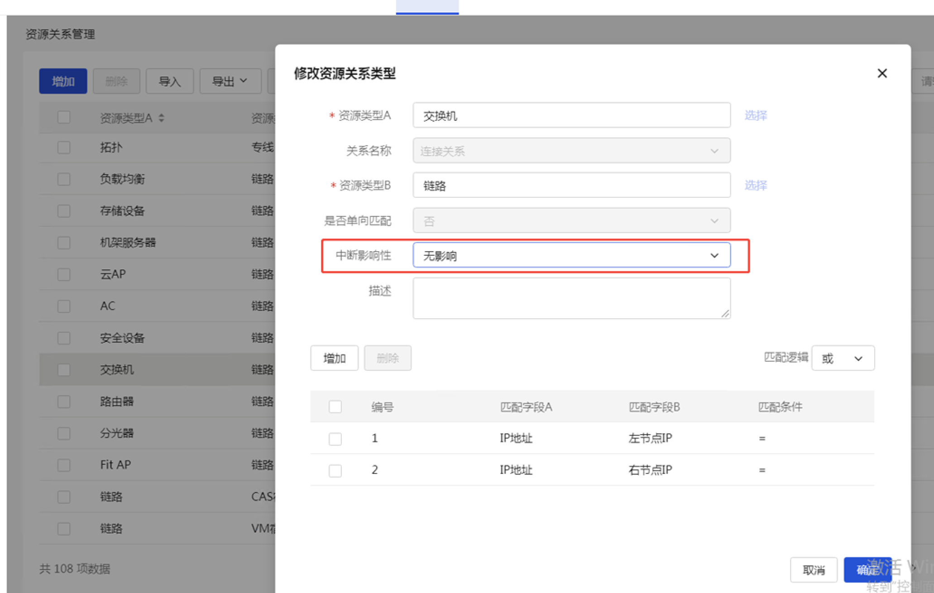This screenshot has height=593, width=934.
Task: Click the blue 增加 button in list toolbar
Action: (63, 81)
